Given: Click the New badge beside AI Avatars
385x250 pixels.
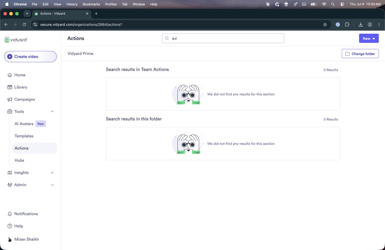Looking at the screenshot, I should pos(40,124).
